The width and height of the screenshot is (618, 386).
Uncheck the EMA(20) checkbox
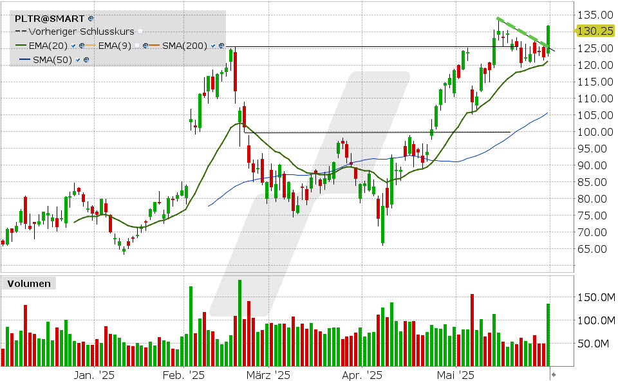(73, 46)
